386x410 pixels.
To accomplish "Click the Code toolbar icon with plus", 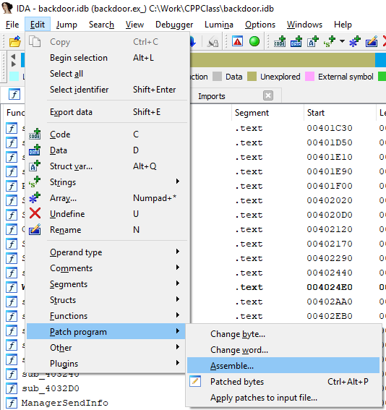I will pos(280,41).
